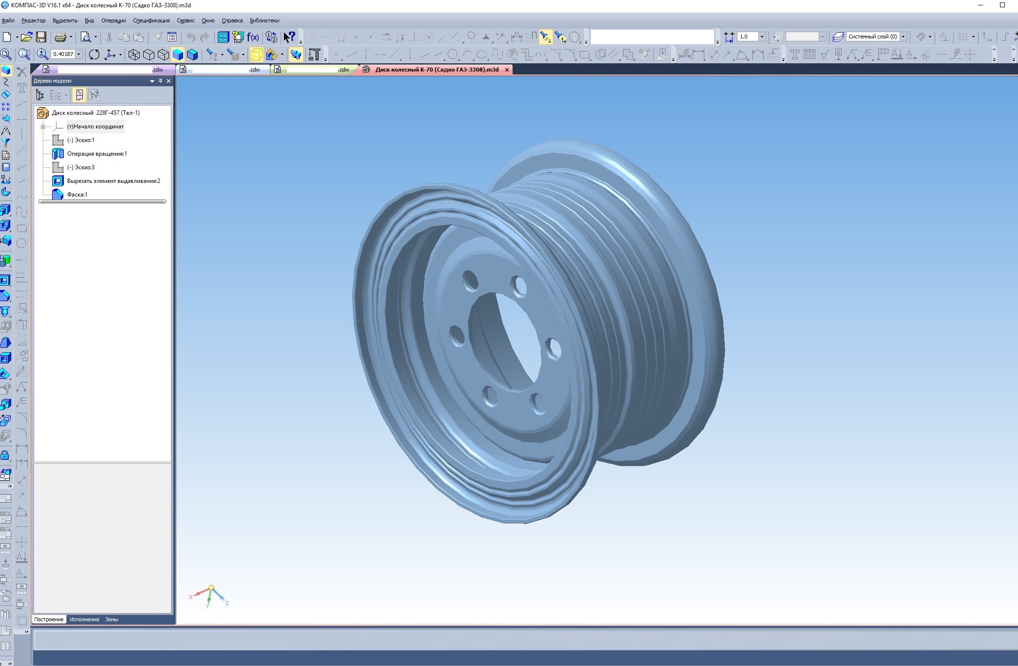1018x666 pixels.
Task: Switch to the Исполнения tab
Action: click(84, 619)
